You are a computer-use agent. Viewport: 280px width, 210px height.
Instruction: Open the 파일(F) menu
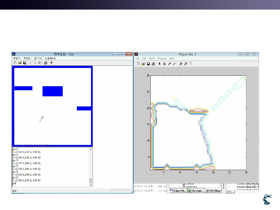click(x=17, y=58)
